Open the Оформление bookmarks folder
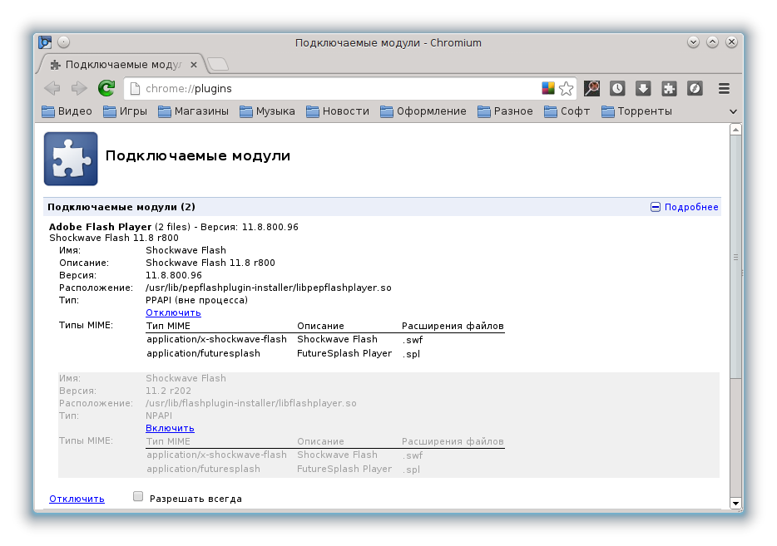 tap(423, 111)
